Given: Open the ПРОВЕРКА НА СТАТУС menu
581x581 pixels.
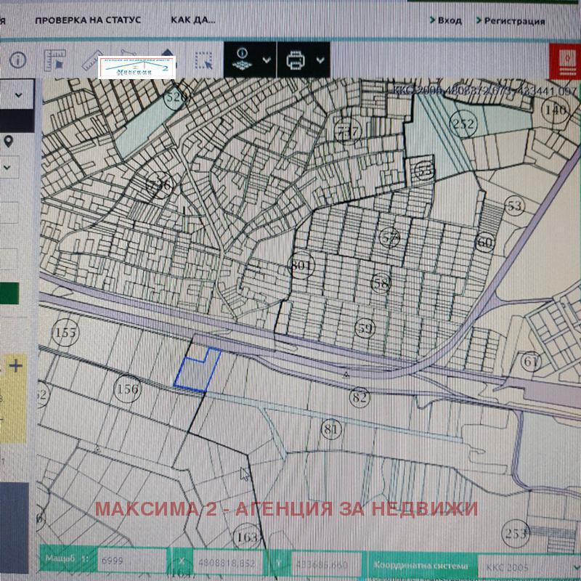Looking at the screenshot, I should click(x=88, y=20).
